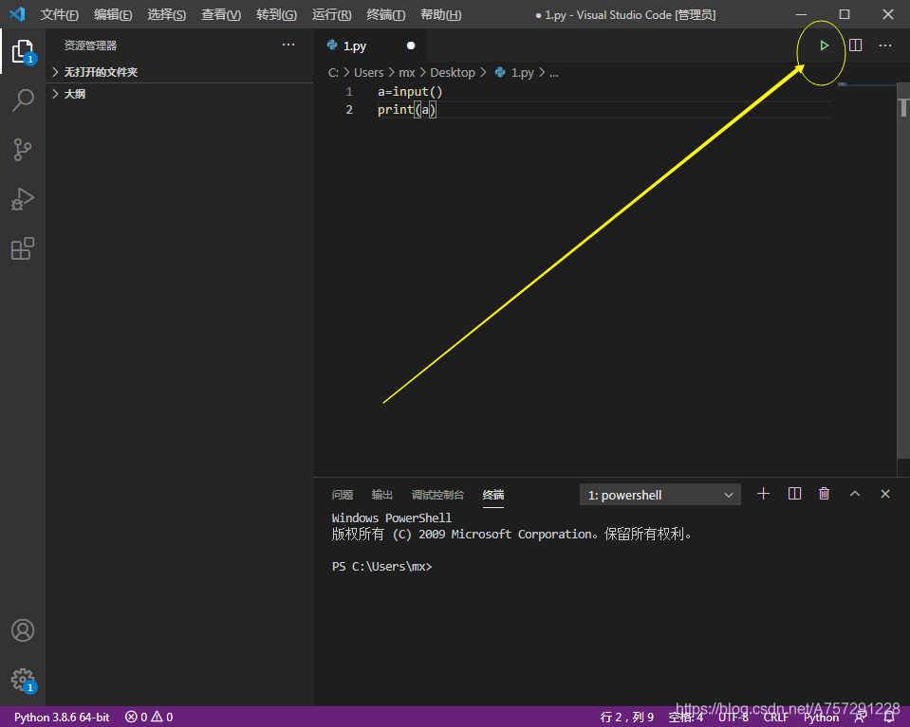This screenshot has height=727, width=910.
Task: Click the breadcrumb trailing '...' symbol item
Action: click(x=553, y=72)
